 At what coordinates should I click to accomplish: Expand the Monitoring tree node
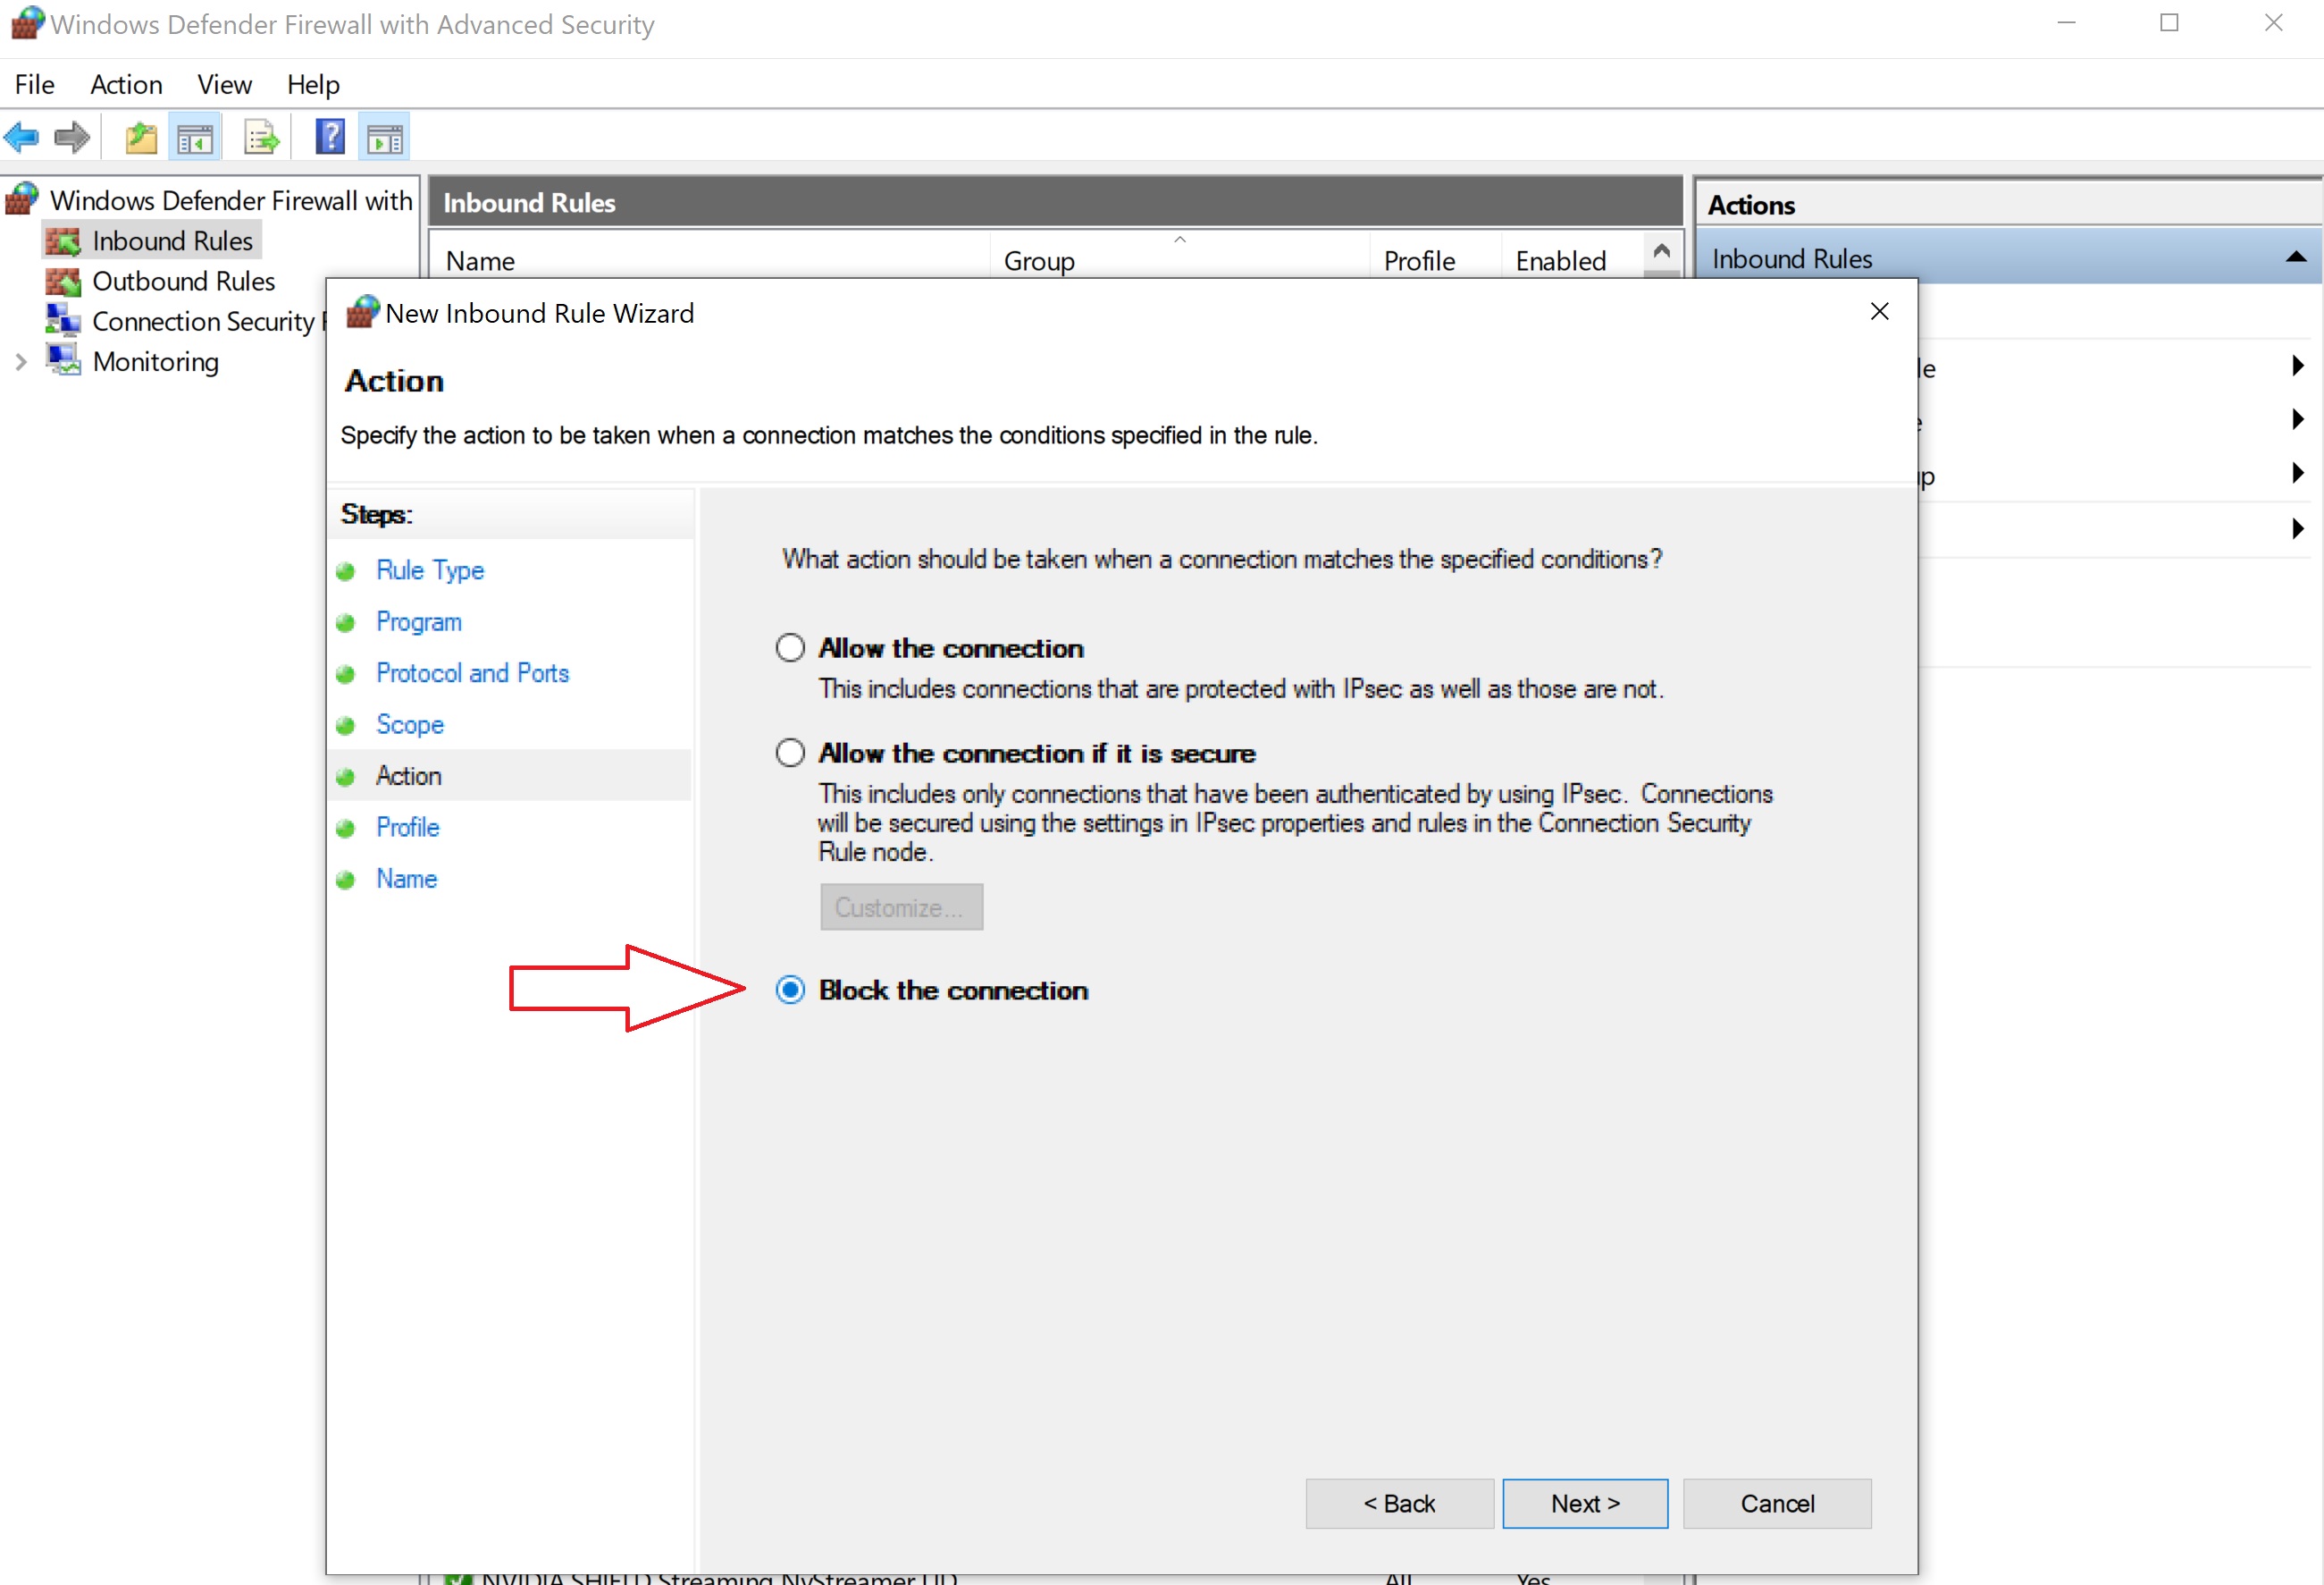20,361
